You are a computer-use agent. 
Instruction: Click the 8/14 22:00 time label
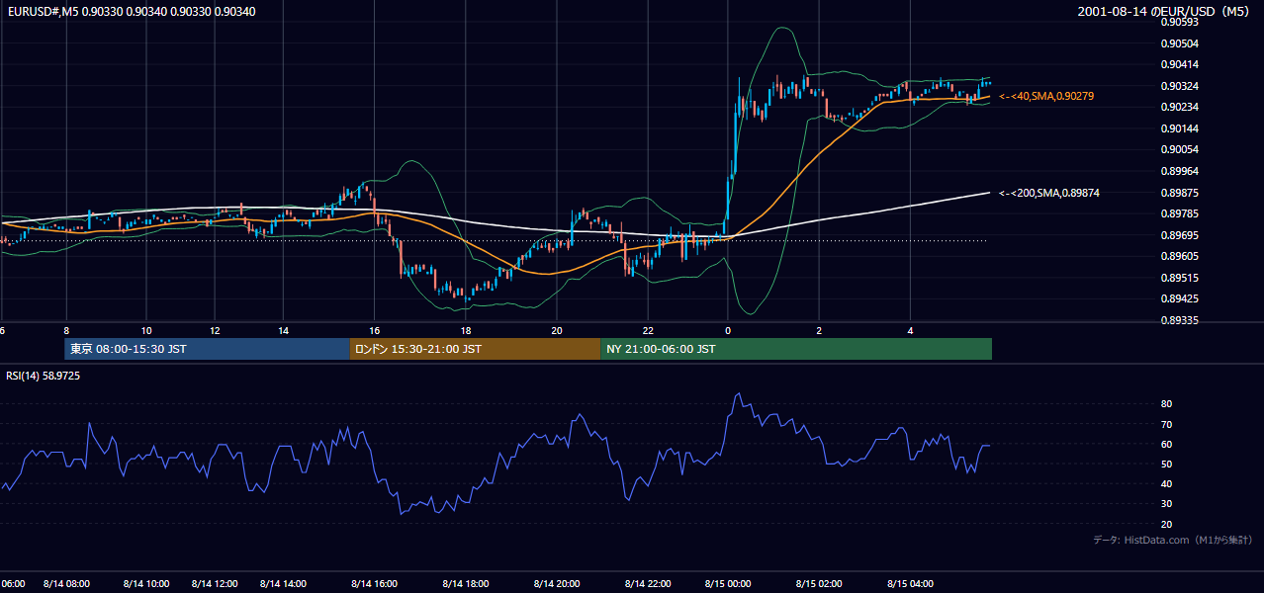click(x=648, y=584)
